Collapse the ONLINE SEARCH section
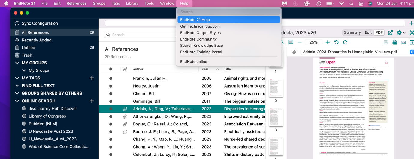The width and height of the screenshot is (414, 159). tap(17, 101)
